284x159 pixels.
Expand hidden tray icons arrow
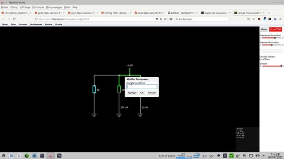coord(264,155)
